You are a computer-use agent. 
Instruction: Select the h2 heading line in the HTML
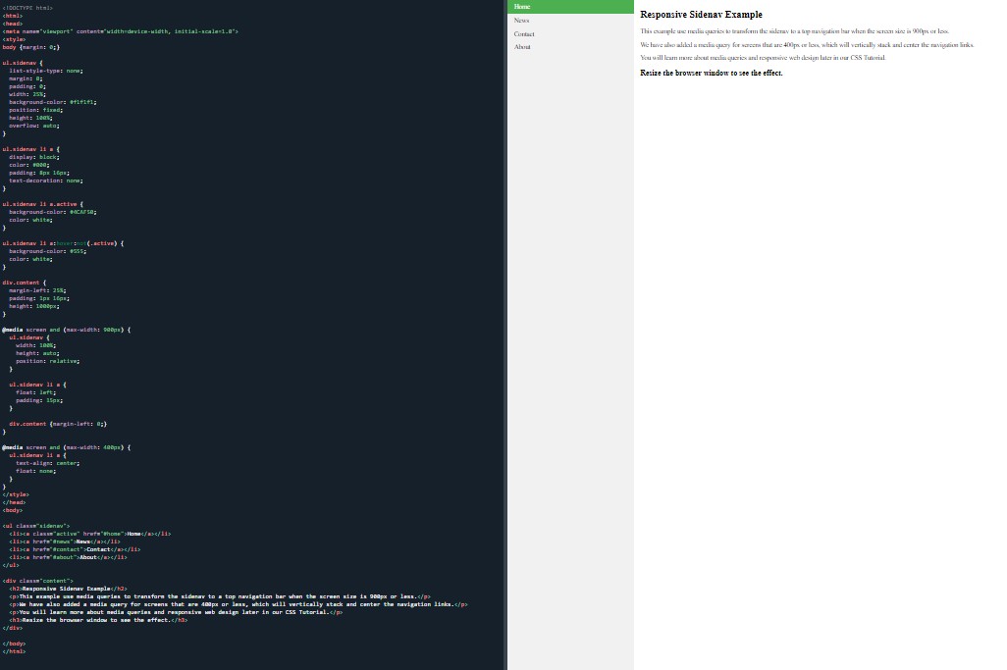(69, 588)
